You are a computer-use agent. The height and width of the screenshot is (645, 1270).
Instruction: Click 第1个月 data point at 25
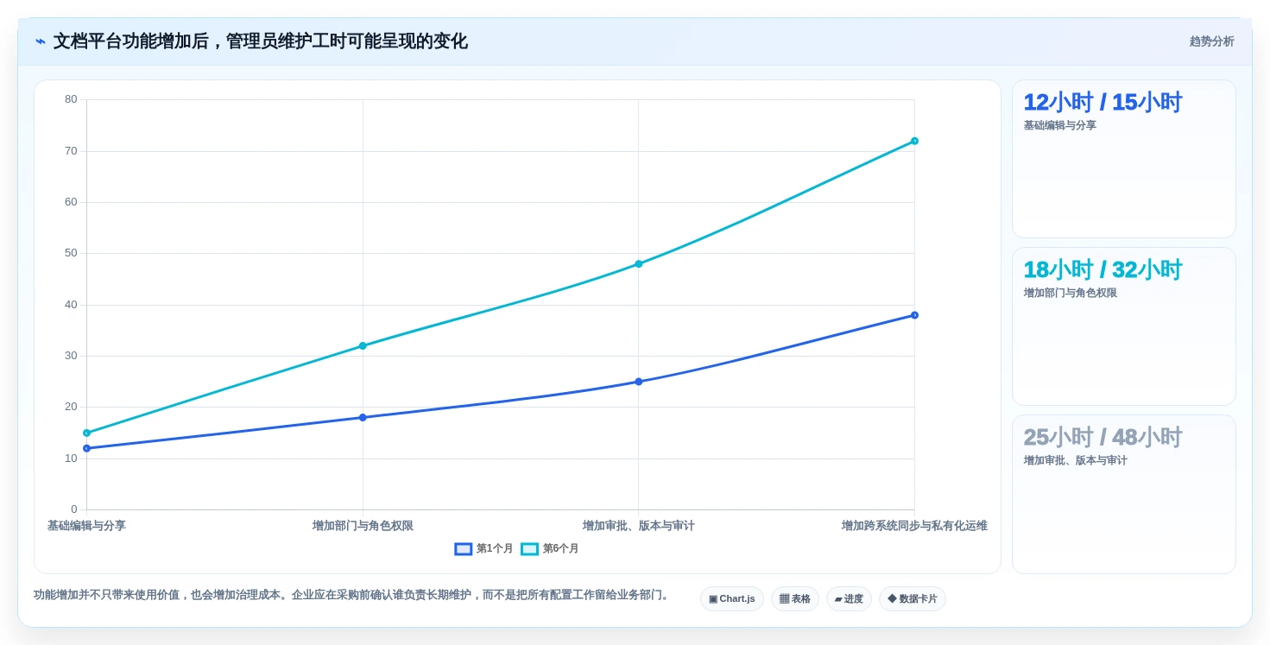point(639,382)
